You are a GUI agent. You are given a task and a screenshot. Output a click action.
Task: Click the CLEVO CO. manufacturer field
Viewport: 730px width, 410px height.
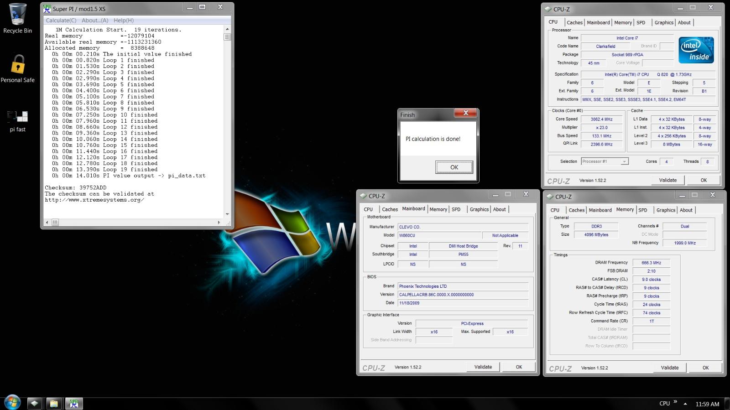(x=463, y=227)
